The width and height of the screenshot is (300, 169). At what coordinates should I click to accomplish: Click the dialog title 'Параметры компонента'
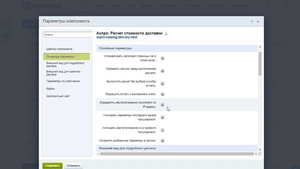[66, 21]
